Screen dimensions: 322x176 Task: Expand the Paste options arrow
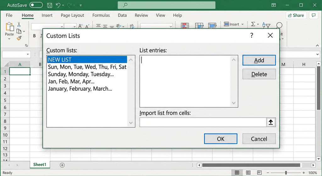(9, 39)
